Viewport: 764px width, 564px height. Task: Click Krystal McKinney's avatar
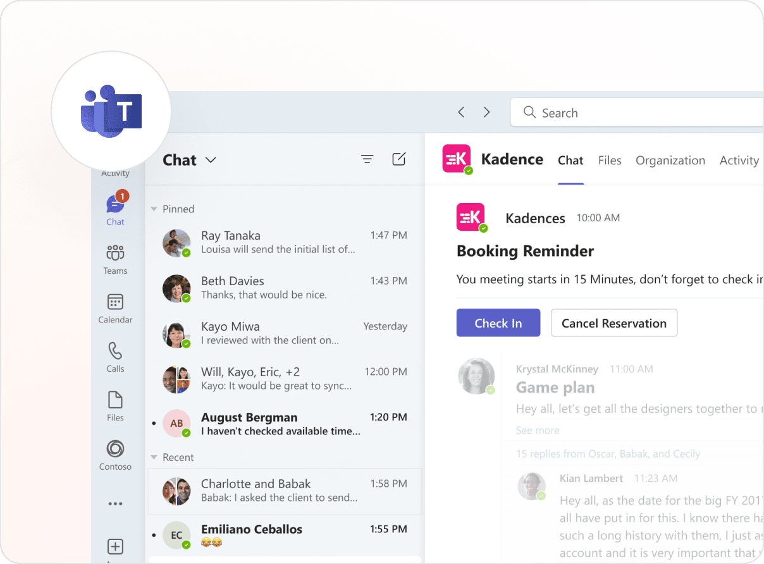[476, 376]
